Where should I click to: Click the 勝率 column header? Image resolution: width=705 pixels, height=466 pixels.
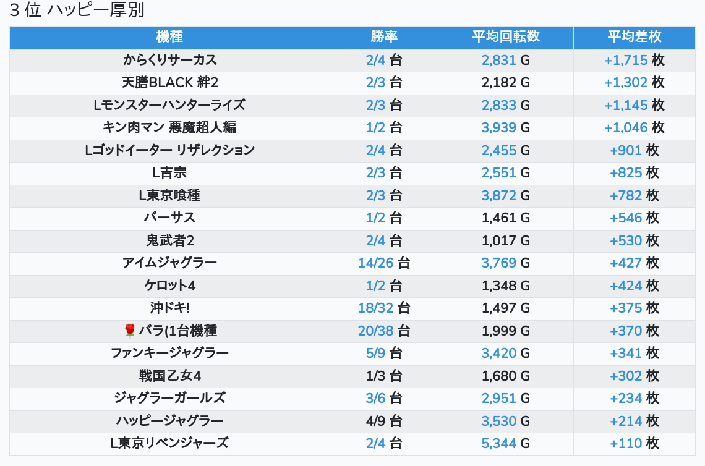[x=384, y=37]
